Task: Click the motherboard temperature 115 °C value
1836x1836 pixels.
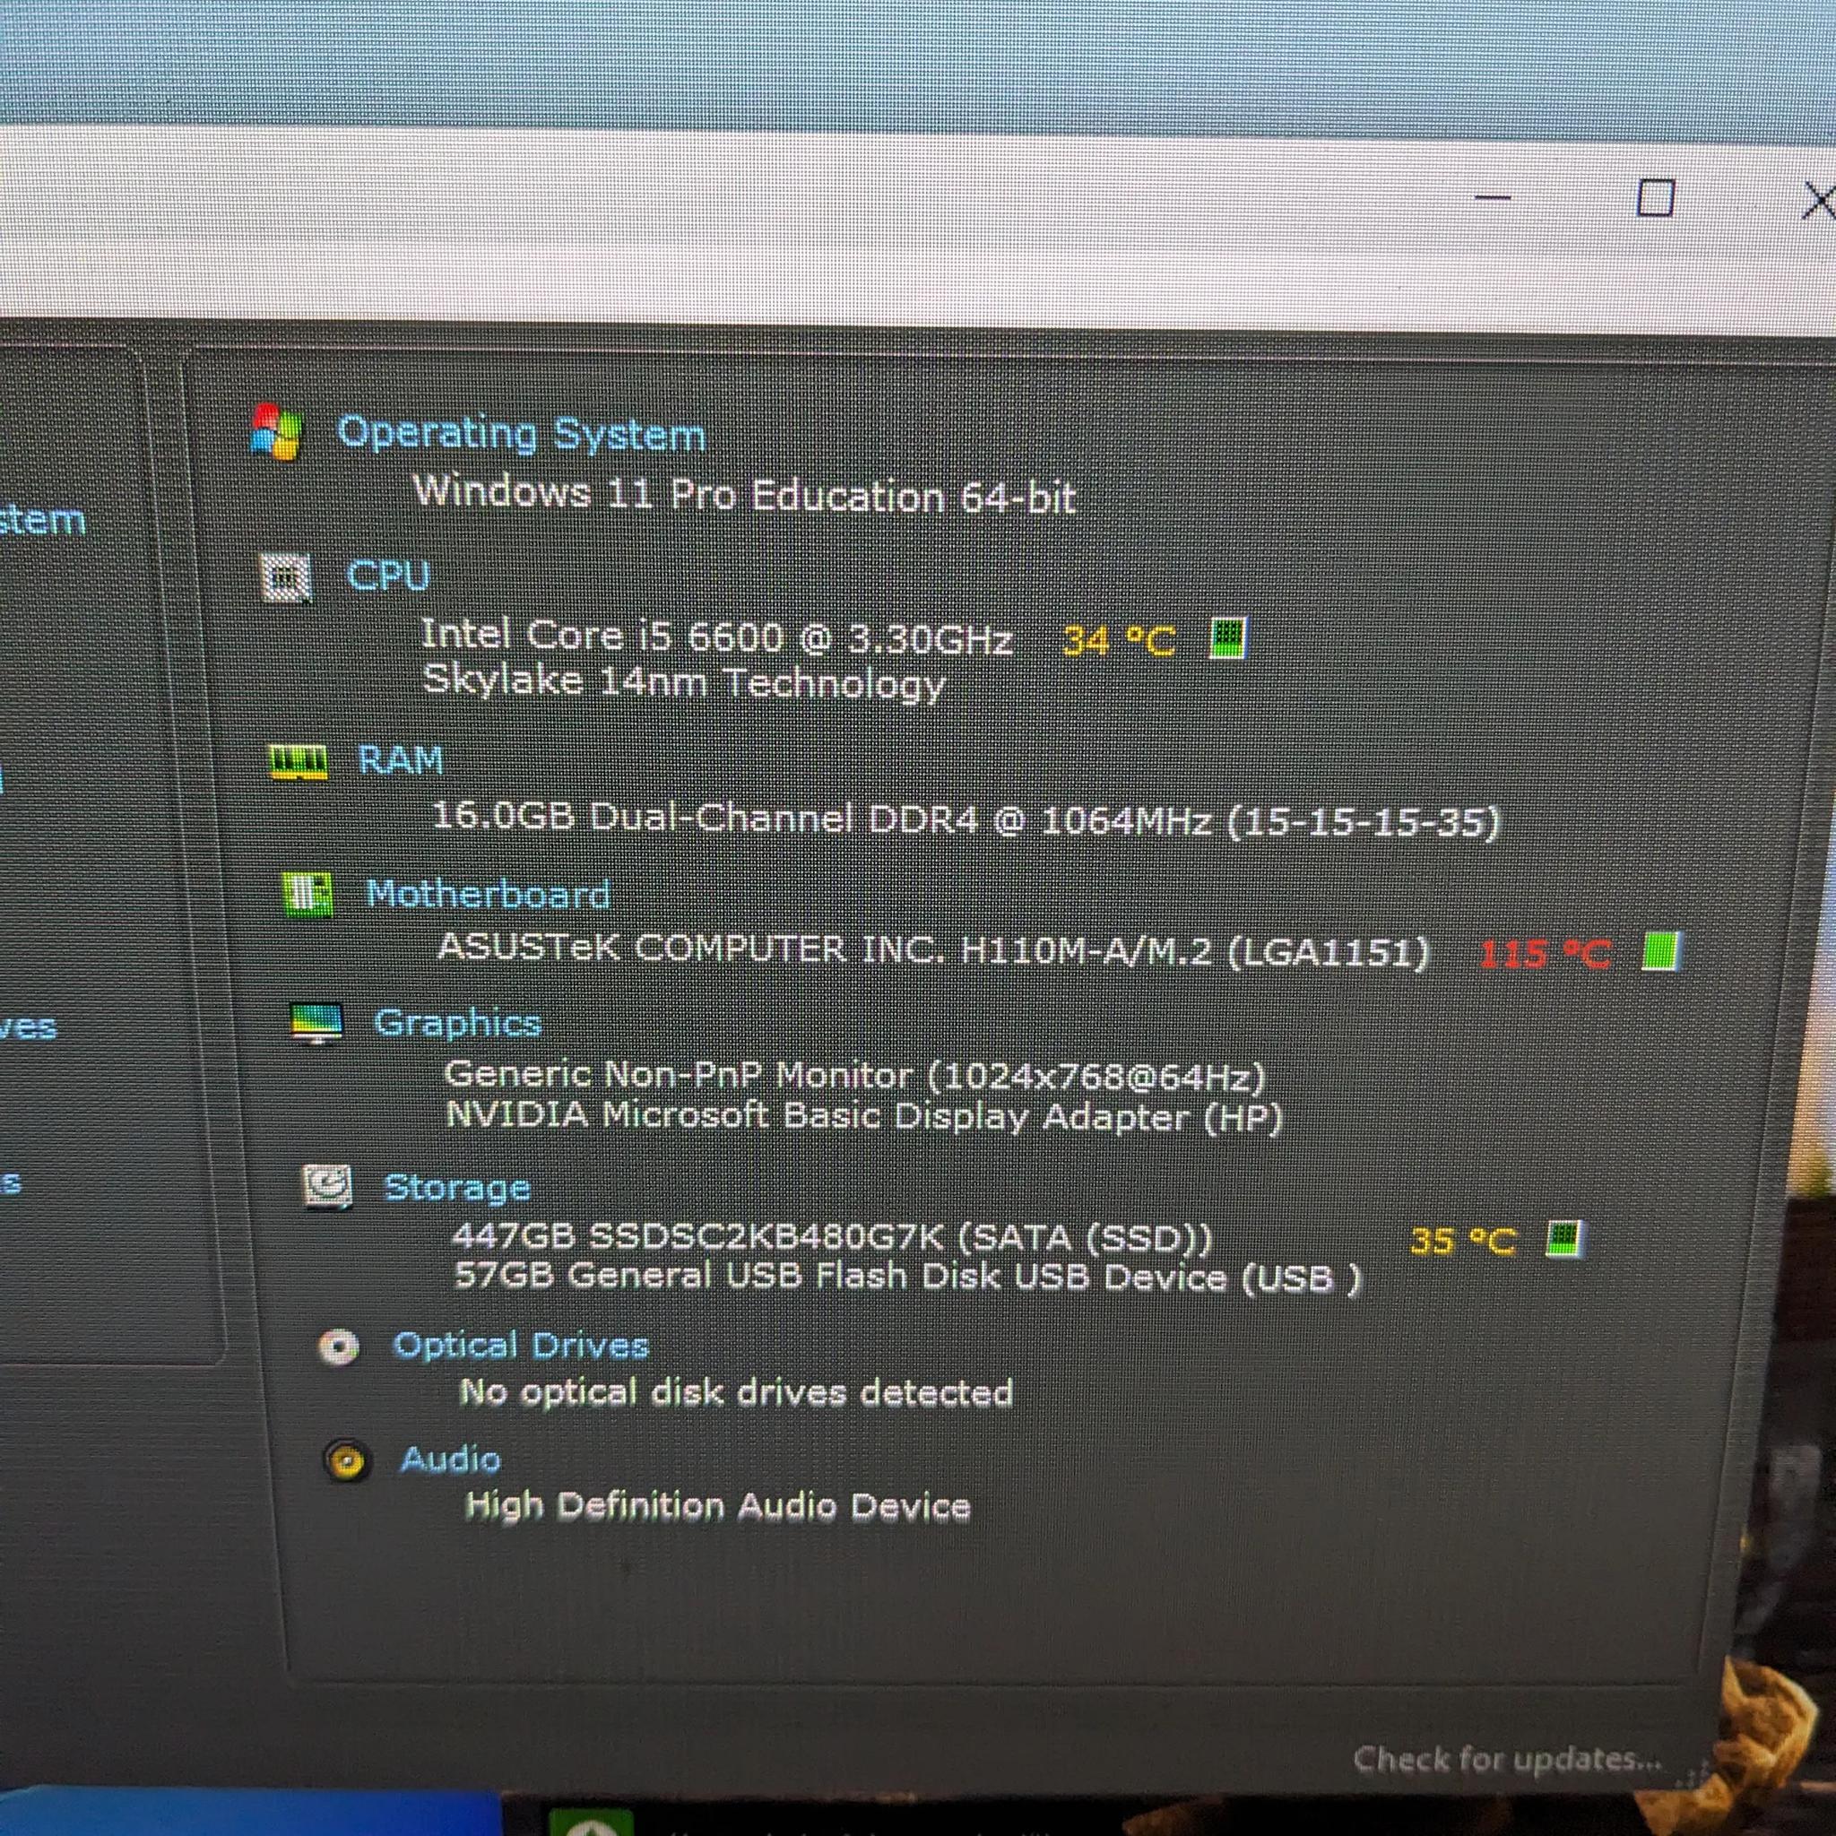Action: (x=1546, y=952)
